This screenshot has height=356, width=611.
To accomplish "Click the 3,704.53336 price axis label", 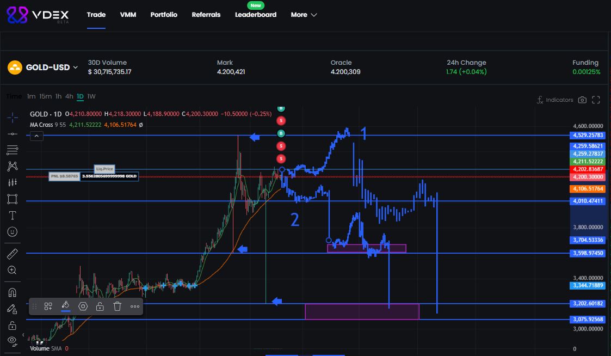I will (x=588, y=240).
